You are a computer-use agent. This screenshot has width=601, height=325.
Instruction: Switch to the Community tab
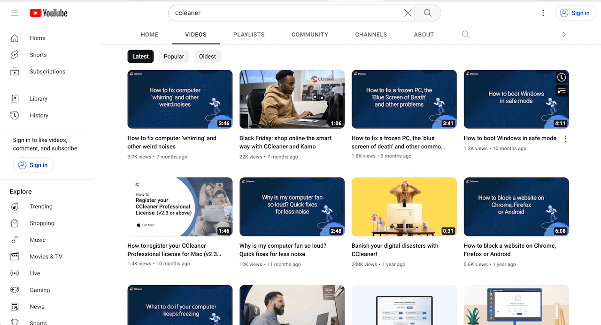click(x=310, y=35)
